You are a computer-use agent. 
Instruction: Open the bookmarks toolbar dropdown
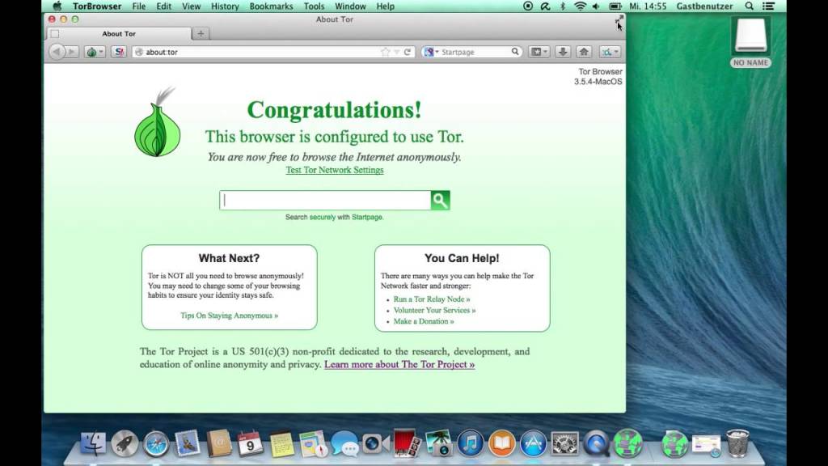point(539,52)
